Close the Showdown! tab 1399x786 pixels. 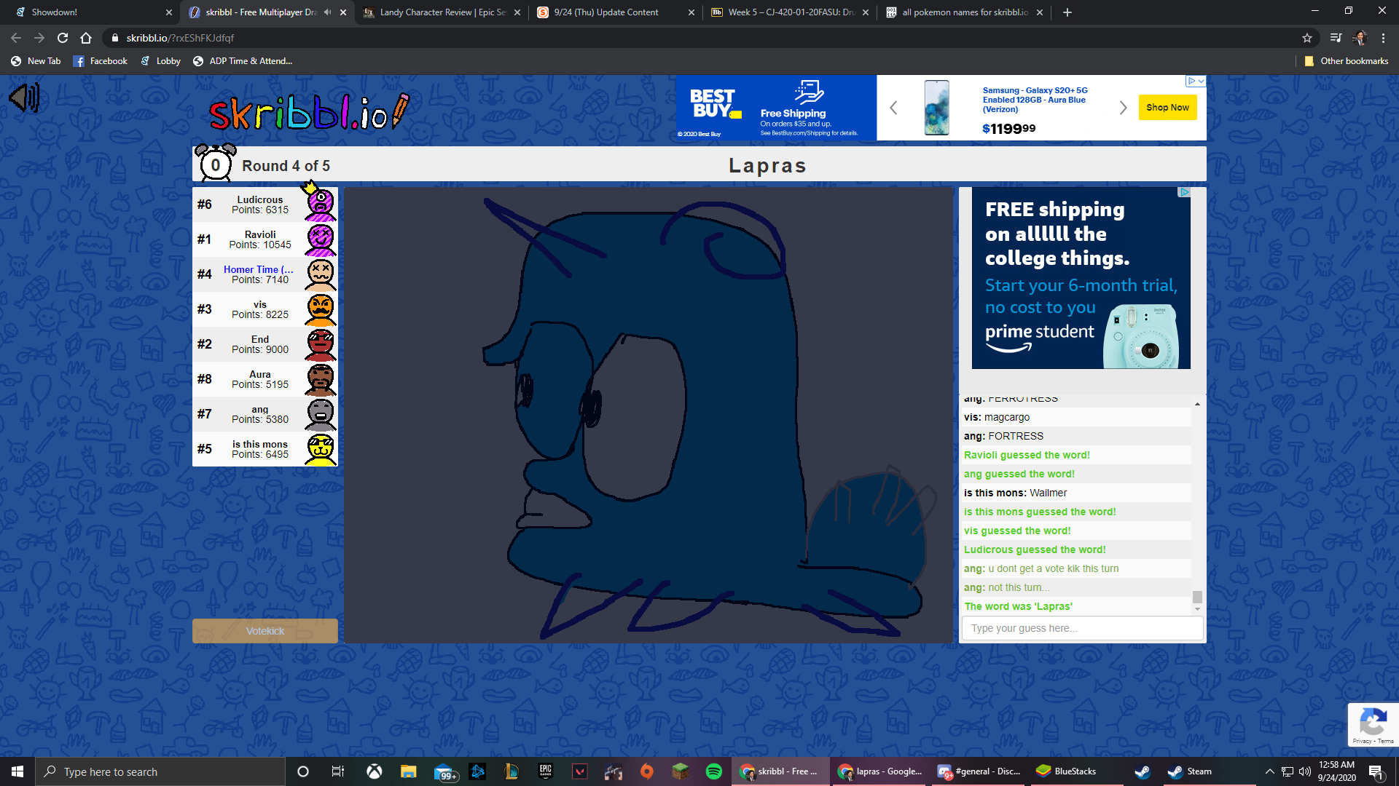pos(168,12)
